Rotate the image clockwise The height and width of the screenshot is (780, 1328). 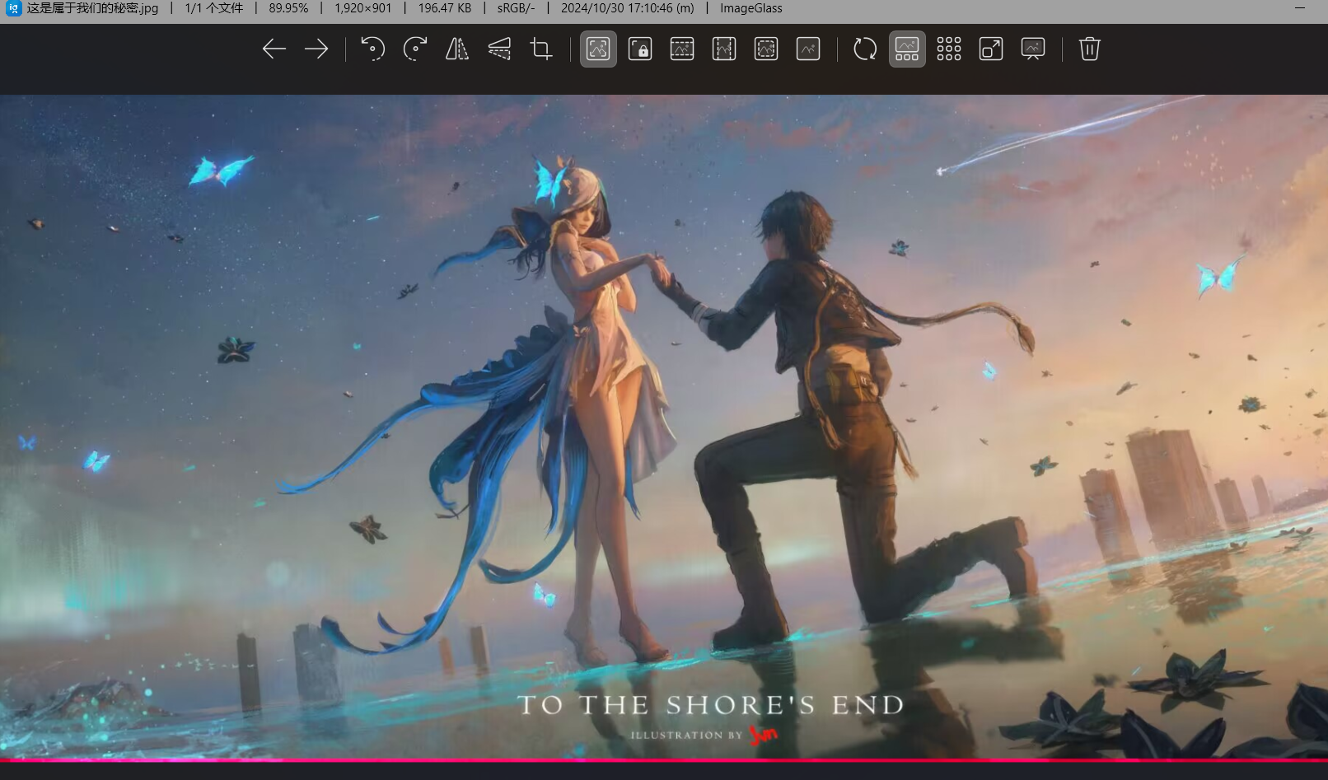415,49
